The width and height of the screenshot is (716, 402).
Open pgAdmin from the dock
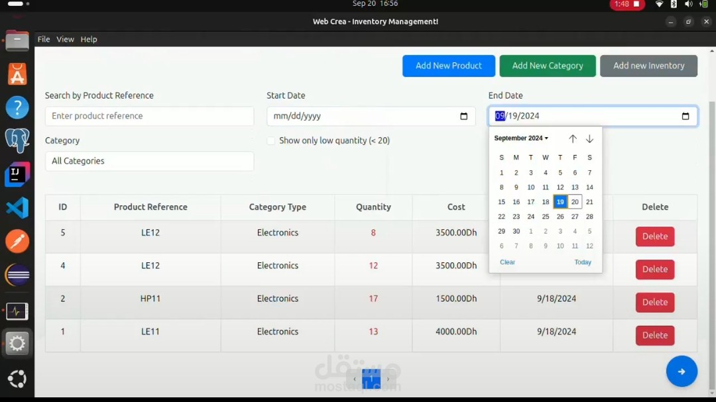click(17, 140)
